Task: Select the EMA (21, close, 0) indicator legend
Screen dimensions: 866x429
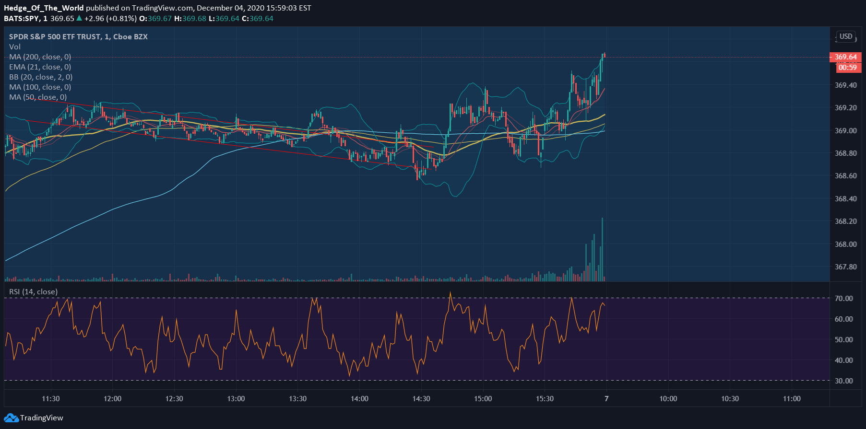Action: [40, 67]
